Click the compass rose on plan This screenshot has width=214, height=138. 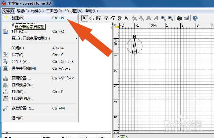click(135, 45)
